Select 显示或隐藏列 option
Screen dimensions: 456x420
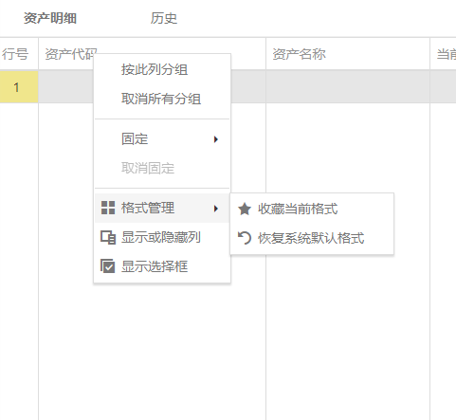(x=162, y=237)
